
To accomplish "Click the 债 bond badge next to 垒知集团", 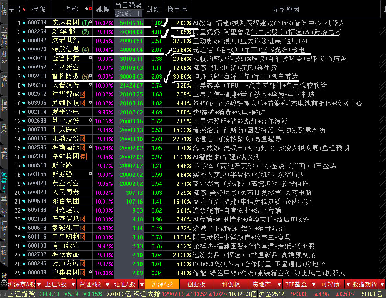I will coord(83,157).
